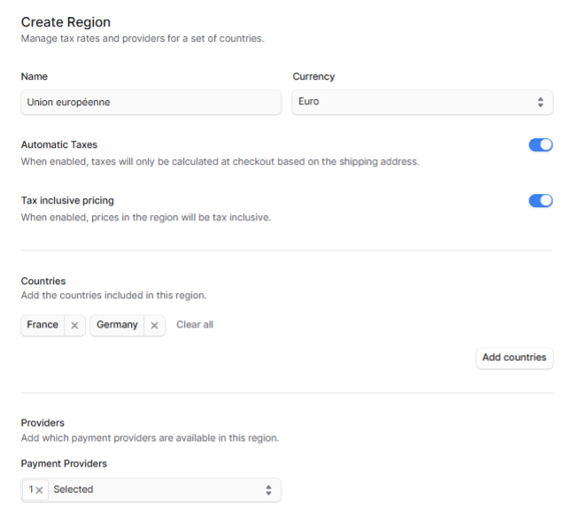Select the France country chip
This screenshot has width=570, height=524.
[x=42, y=325]
